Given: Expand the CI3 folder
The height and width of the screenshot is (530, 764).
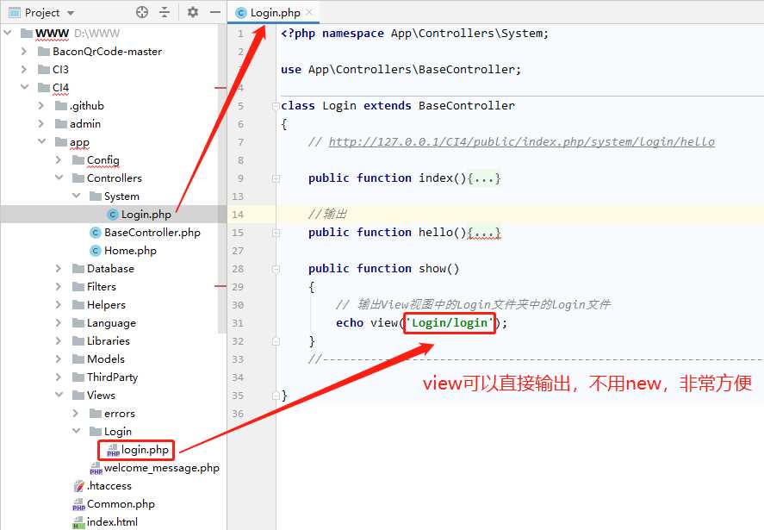Looking at the screenshot, I should point(24,69).
